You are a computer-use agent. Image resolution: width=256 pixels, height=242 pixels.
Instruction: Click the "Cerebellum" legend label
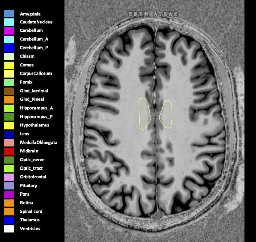coord(31,30)
